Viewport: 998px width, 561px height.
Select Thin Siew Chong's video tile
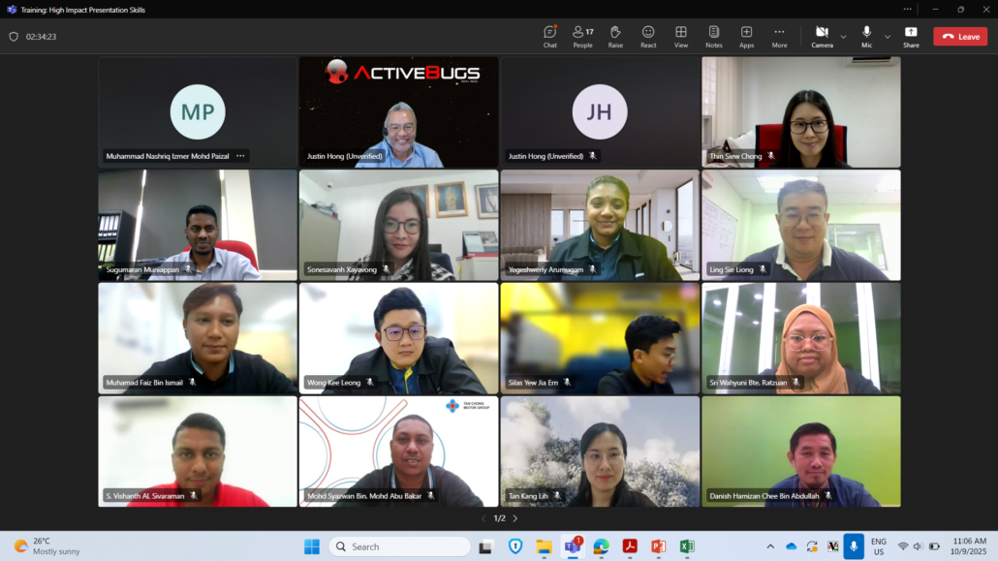[x=800, y=111]
